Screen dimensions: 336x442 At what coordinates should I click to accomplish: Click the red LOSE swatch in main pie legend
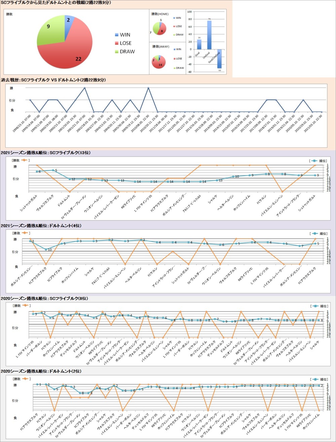(x=117, y=43)
